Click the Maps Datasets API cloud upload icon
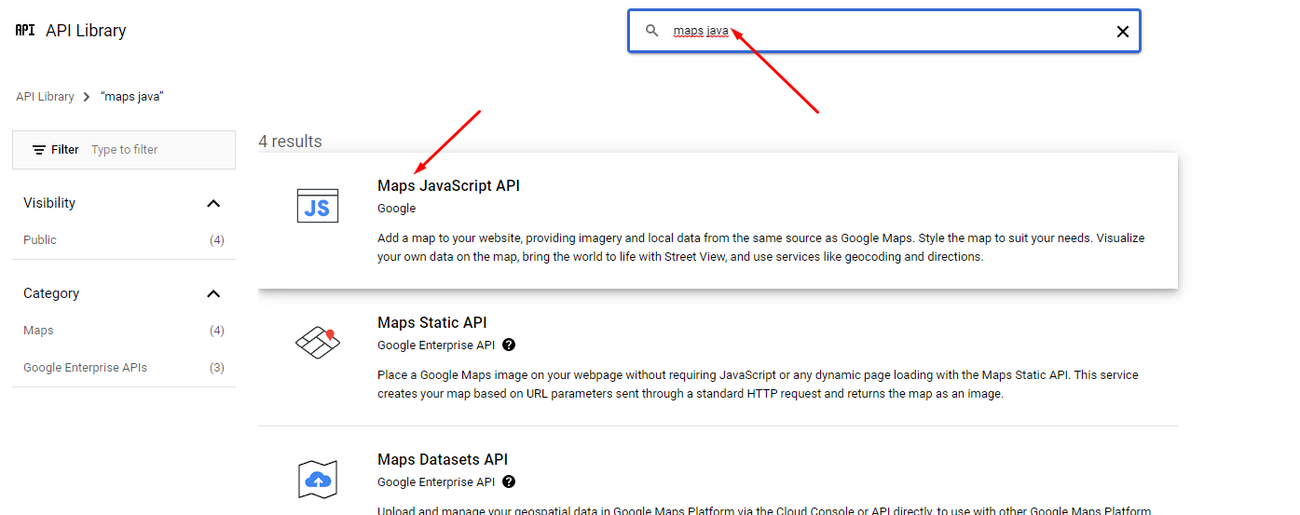Screen dimensions: 1300x515 click(317, 480)
